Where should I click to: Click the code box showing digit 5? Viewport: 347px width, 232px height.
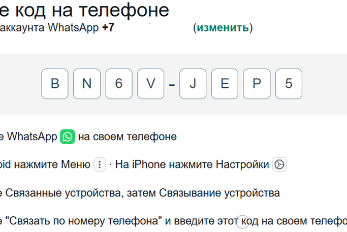(289, 83)
